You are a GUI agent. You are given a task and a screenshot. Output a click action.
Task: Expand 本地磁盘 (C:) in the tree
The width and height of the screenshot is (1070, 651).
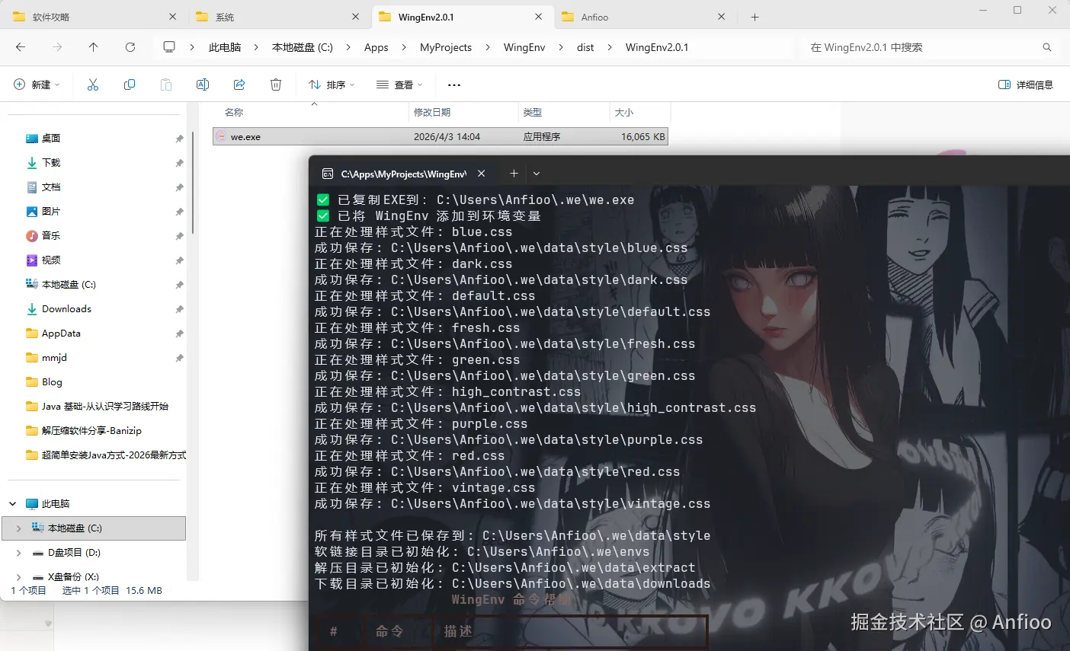tap(19, 528)
